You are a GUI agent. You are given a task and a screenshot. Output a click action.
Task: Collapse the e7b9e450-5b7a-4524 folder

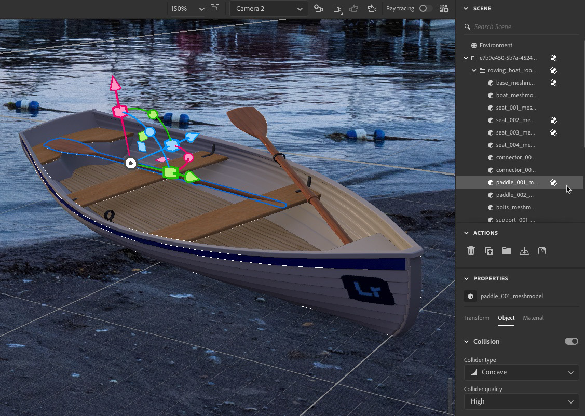coord(466,58)
